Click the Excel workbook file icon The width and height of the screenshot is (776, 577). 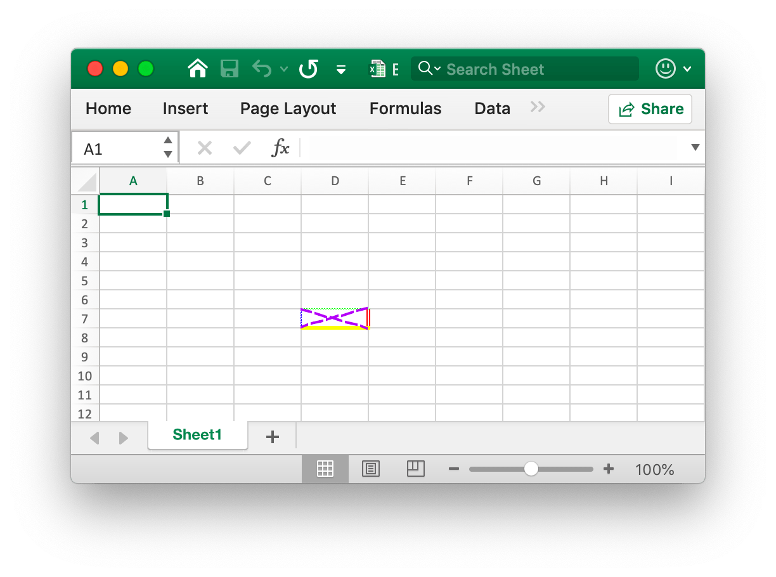[x=378, y=68]
